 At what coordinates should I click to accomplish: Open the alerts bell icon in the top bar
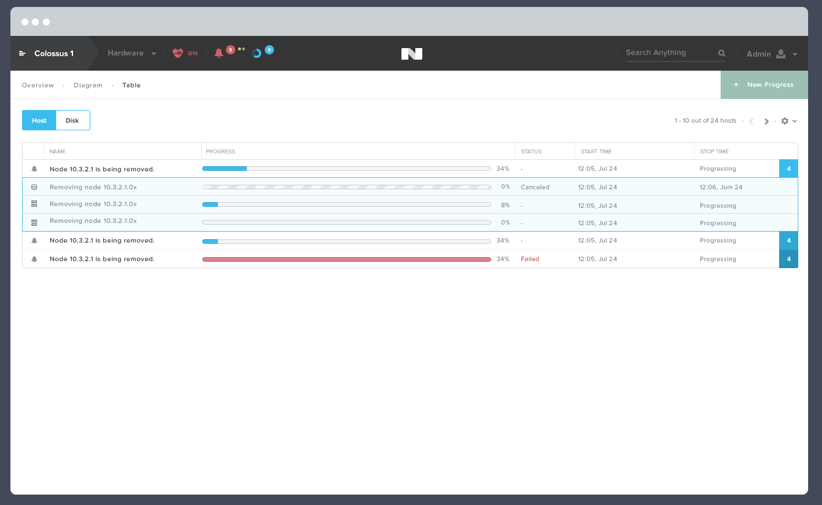(x=218, y=53)
